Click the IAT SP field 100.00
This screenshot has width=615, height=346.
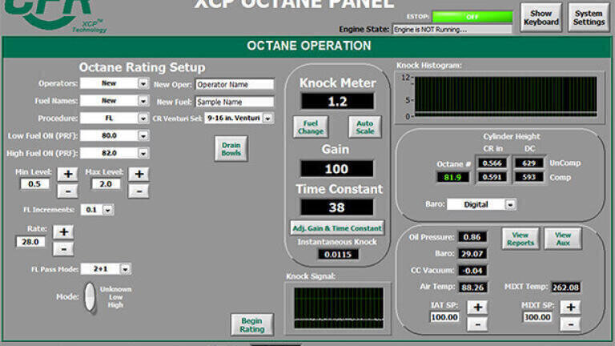[444, 317]
